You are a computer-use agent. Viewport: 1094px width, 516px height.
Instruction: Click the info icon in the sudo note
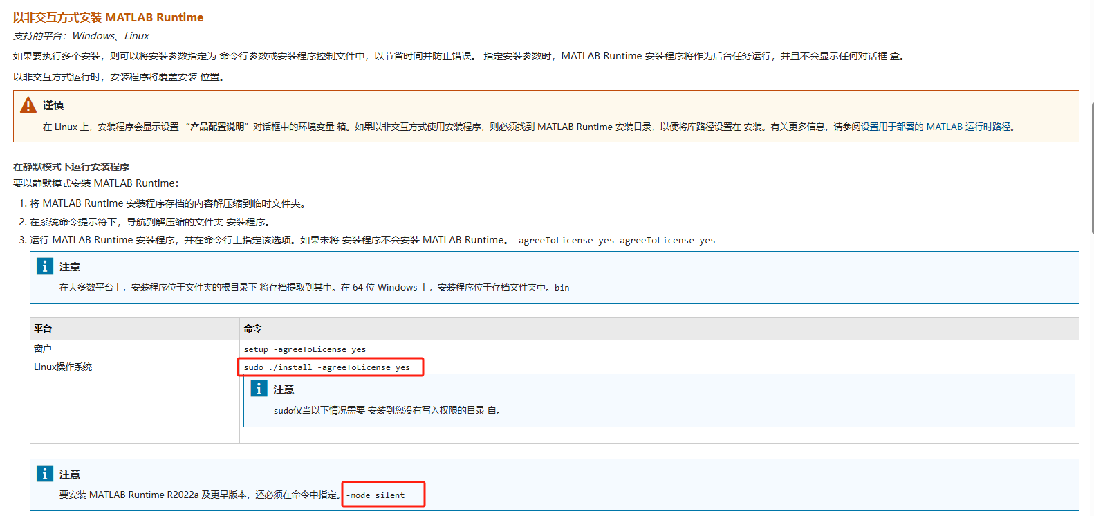tap(259, 389)
